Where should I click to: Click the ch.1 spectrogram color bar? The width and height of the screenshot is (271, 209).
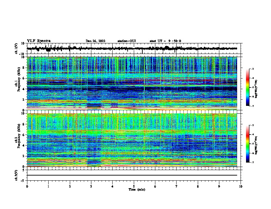[x=247, y=87]
